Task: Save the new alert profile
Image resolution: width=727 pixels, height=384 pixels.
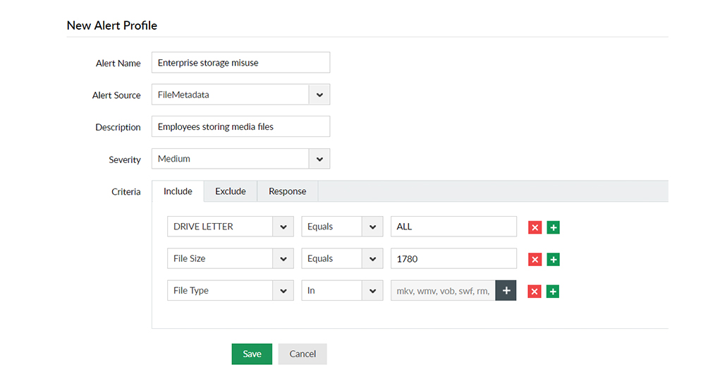Action: click(x=252, y=354)
